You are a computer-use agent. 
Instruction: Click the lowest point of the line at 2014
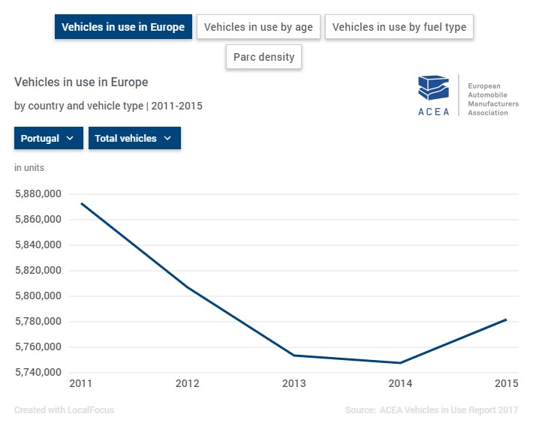(400, 363)
